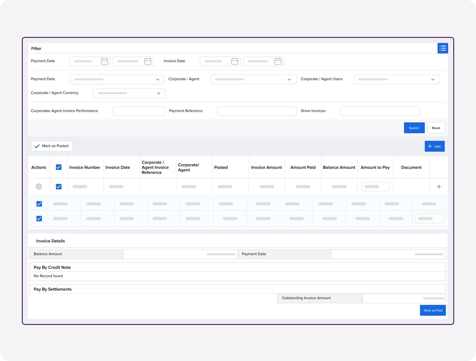This screenshot has height=361, width=476.
Task: Click Invoice Date from-date field
Action: [220, 61]
